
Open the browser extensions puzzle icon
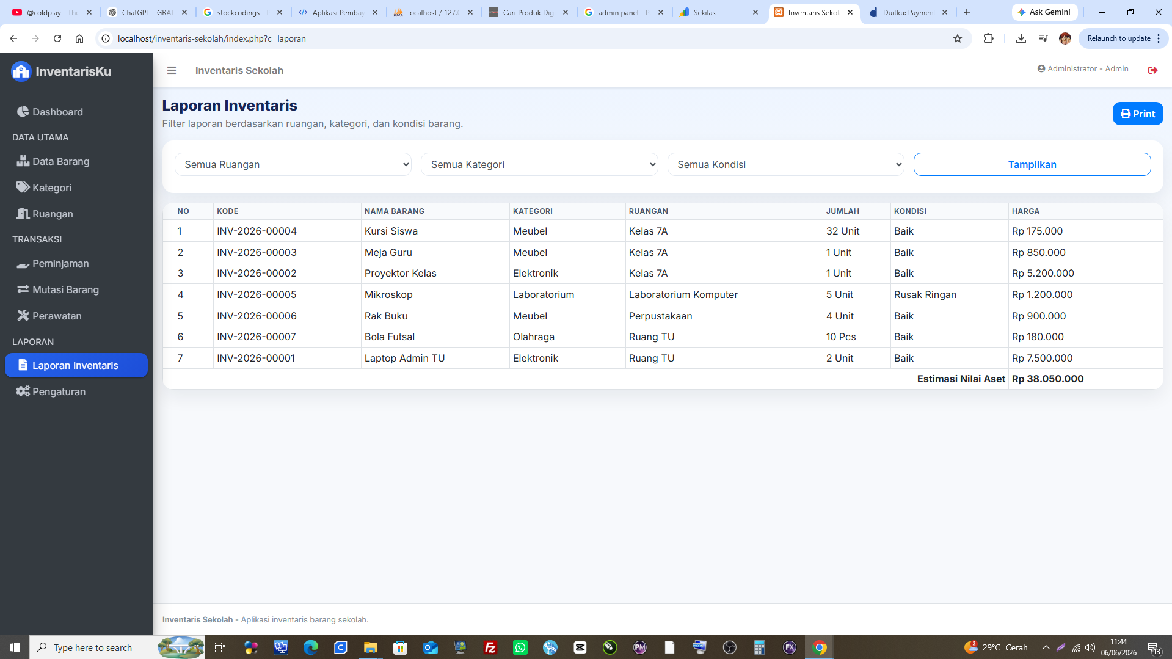click(988, 38)
